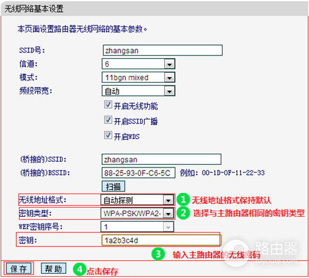This screenshot has width=309, height=278.
Task: Disable the 开启WDS checkbox
Action: (108, 135)
